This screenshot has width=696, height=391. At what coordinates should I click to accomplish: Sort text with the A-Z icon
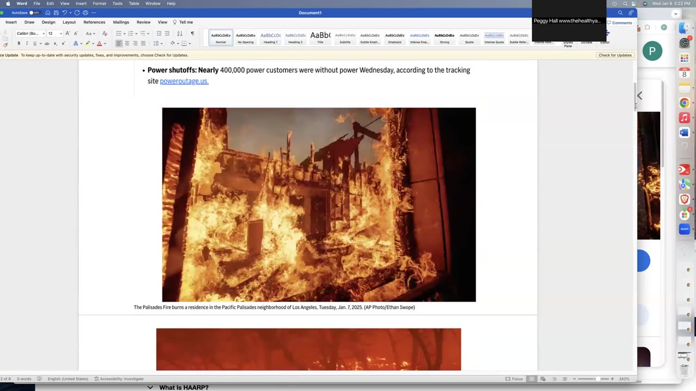(x=180, y=34)
